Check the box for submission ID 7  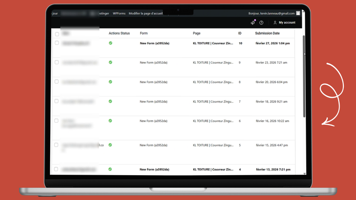pyautogui.click(x=57, y=101)
